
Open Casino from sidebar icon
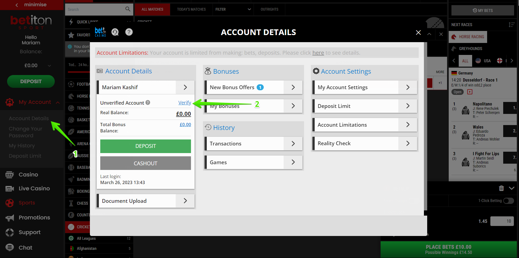[x=10, y=175]
